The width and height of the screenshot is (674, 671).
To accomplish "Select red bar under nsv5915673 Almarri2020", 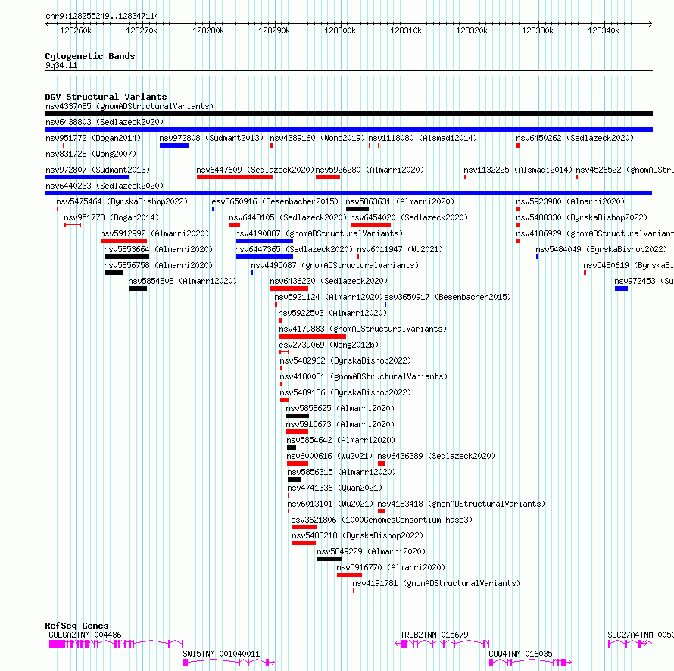I will pyautogui.click(x=297, y=432).
